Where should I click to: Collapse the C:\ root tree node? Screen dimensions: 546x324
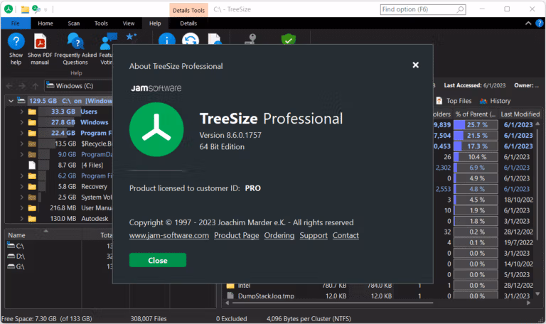(11, 101)
